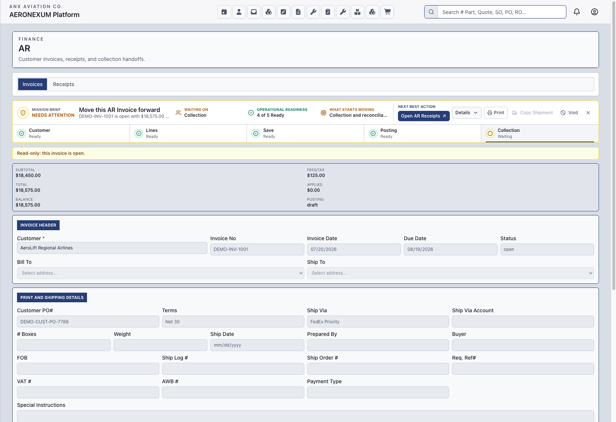Open the calendar icon in top toolbar

pos(224,12)
